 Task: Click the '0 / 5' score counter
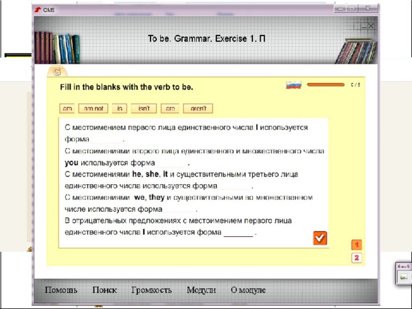tap(355, 84)
